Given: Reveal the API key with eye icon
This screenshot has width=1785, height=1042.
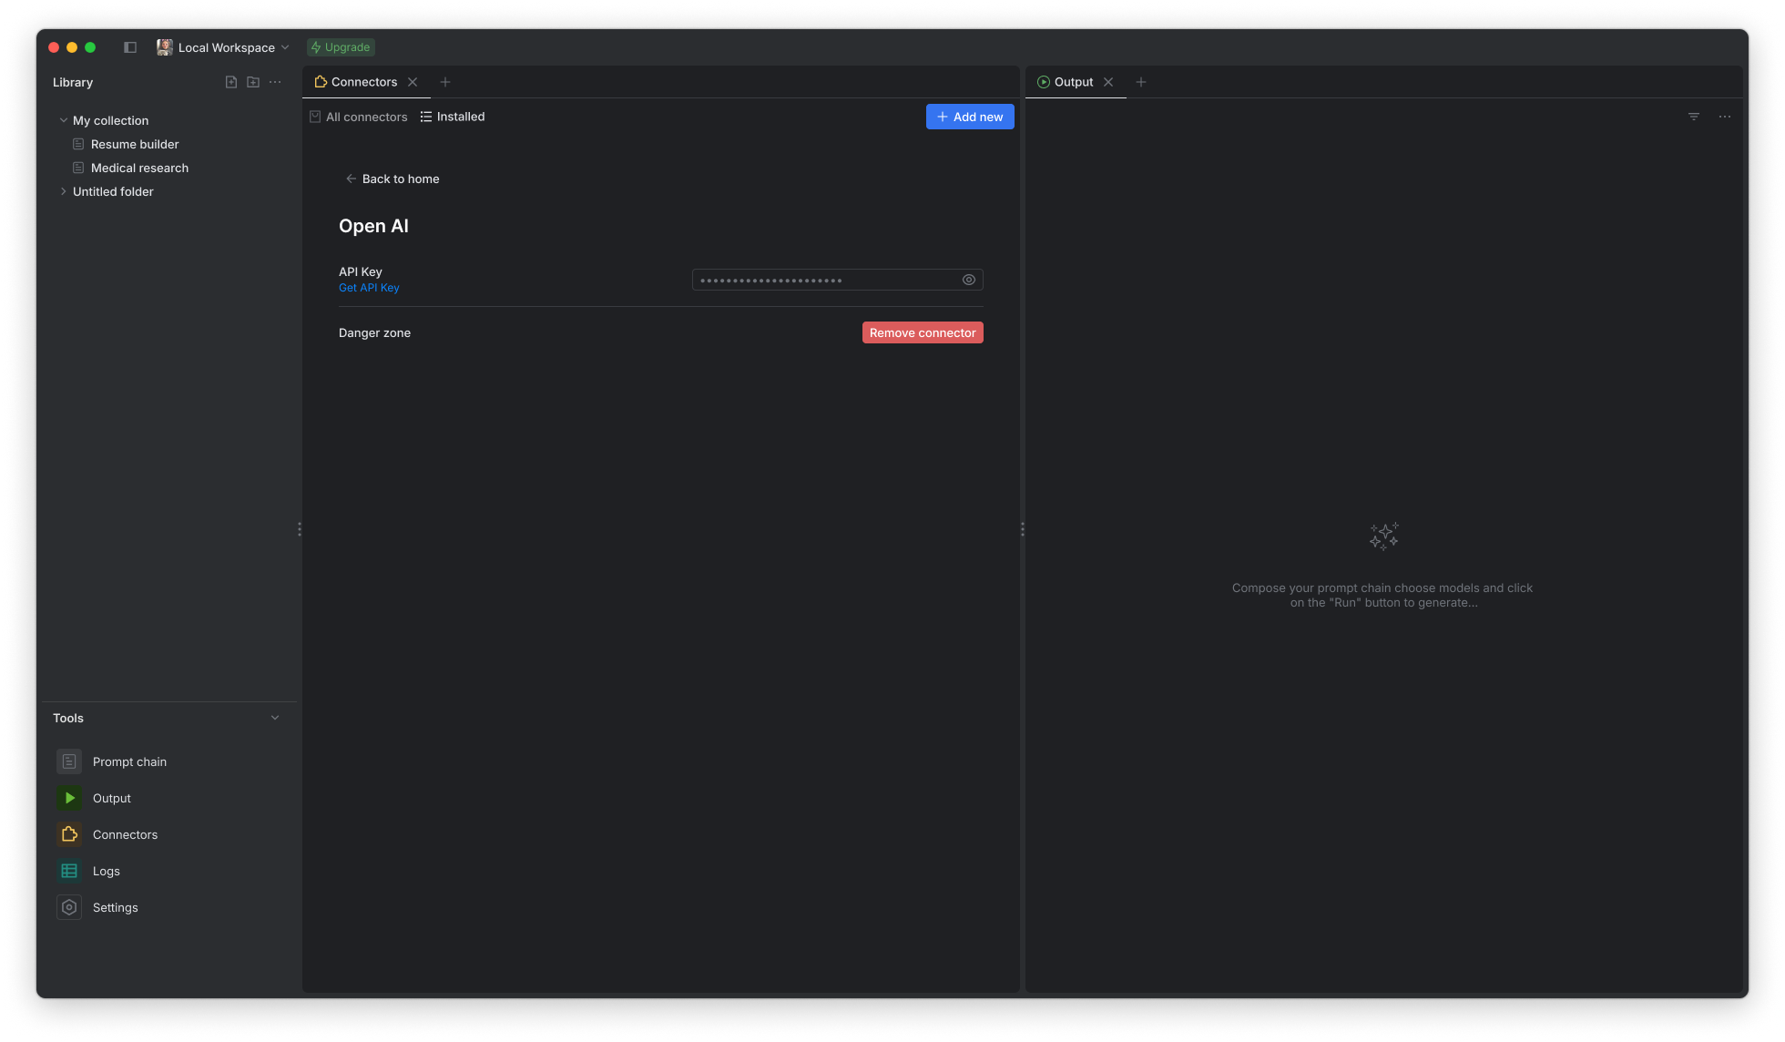Looking at the screenshot, I should (x=969, y=280).
